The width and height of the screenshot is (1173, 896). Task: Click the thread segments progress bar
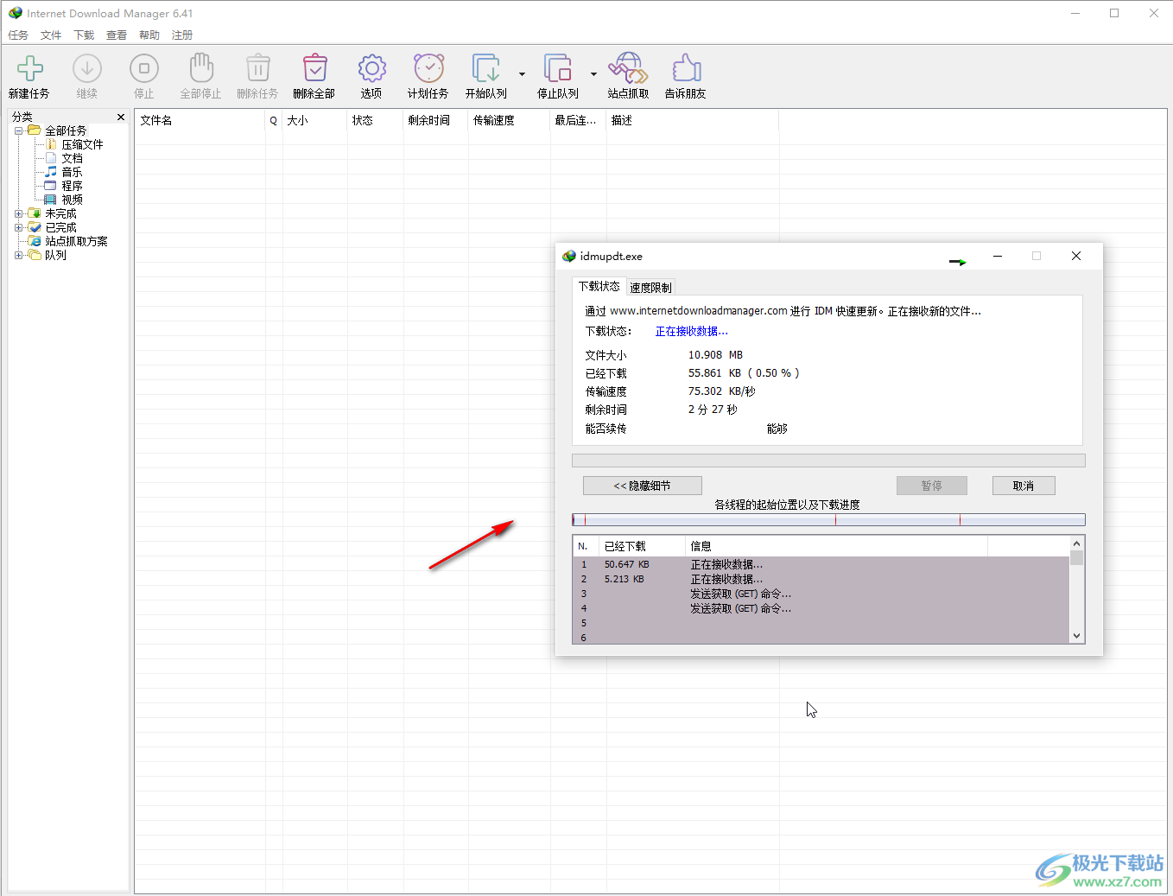tap(828, 520)
